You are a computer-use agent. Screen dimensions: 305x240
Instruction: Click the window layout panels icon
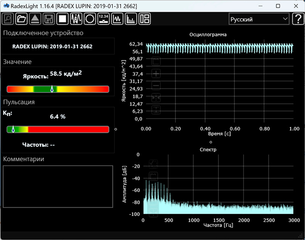point(145,19)
